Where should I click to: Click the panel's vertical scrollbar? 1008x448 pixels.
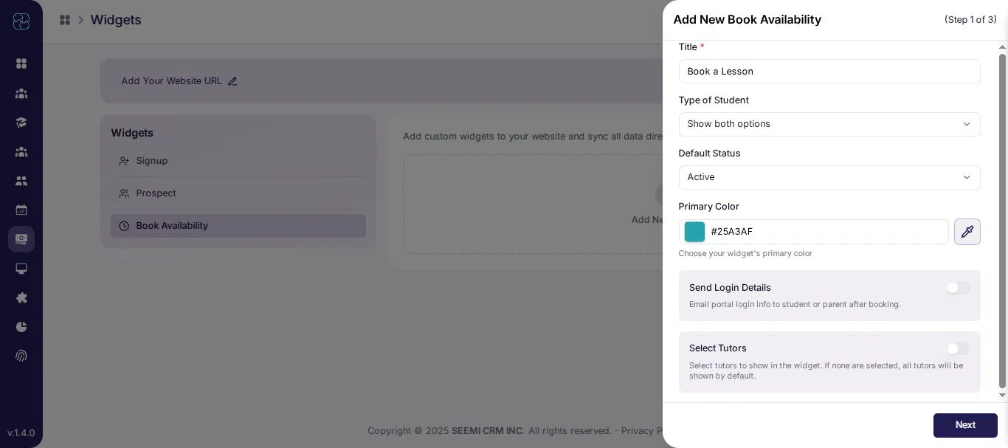tap(1002, 220)
